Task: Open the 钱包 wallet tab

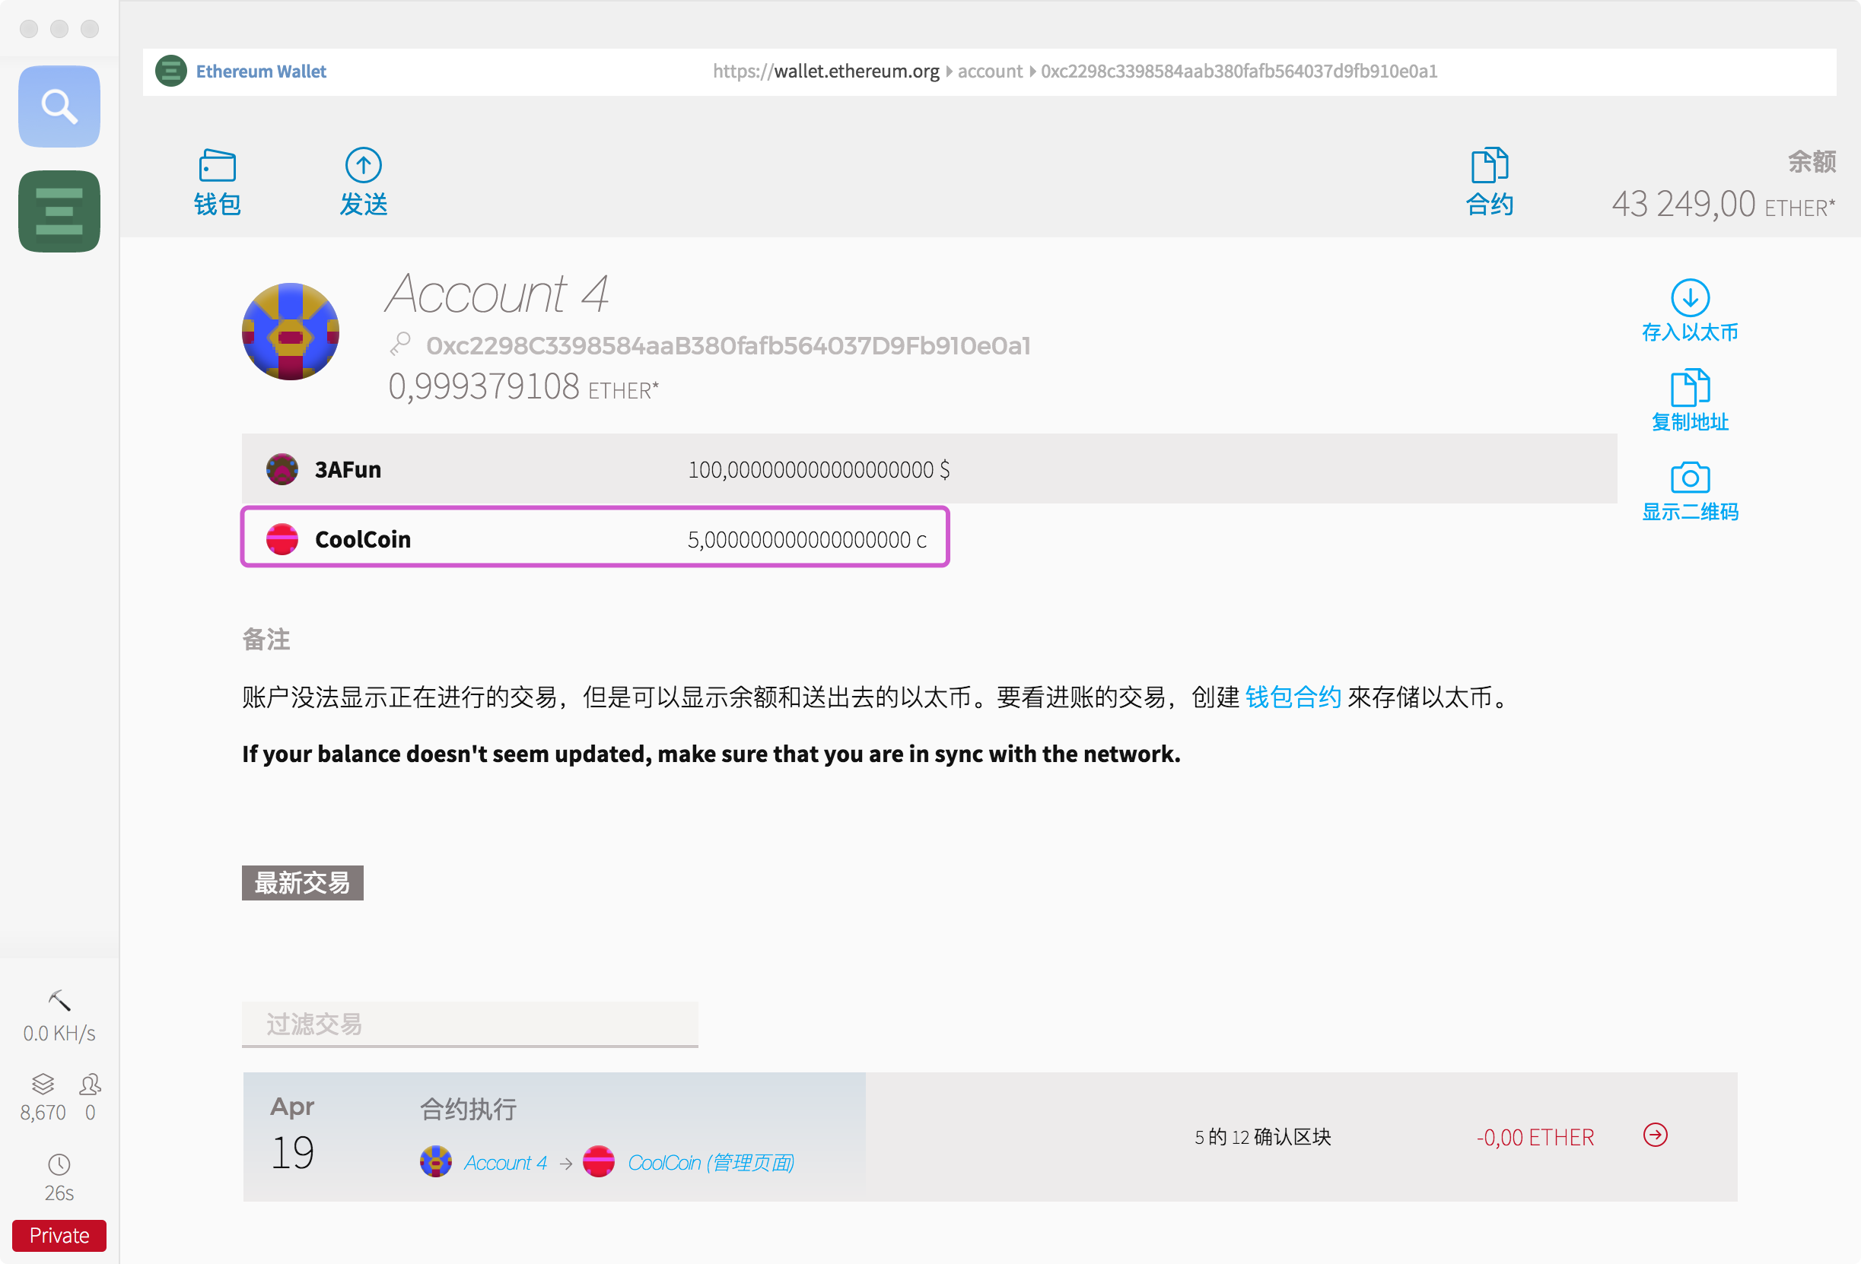Action: (217, 183)
